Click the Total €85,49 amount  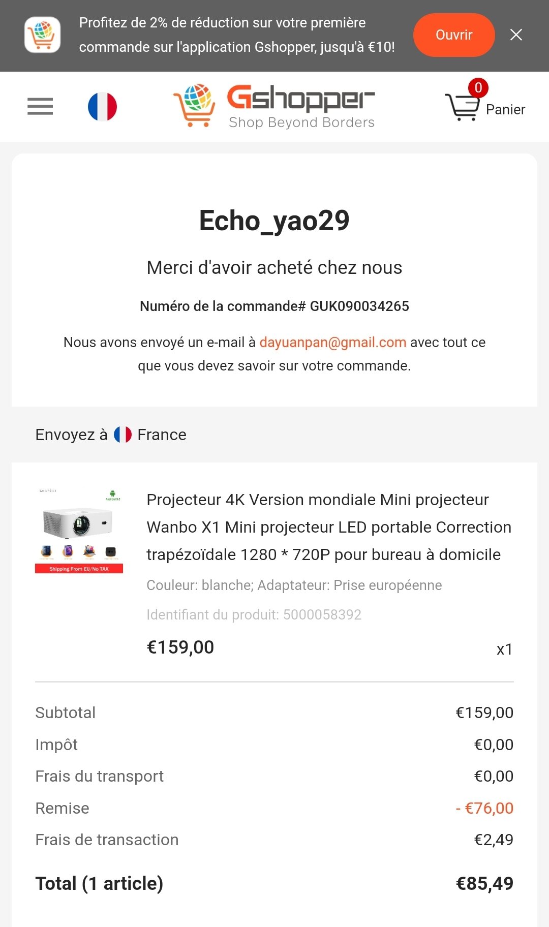(484, 883)
